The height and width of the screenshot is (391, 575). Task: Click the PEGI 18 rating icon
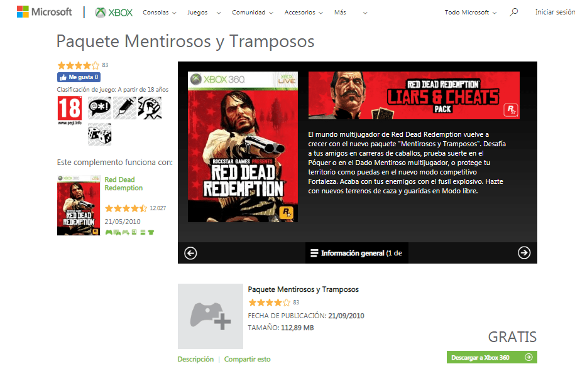70,110
